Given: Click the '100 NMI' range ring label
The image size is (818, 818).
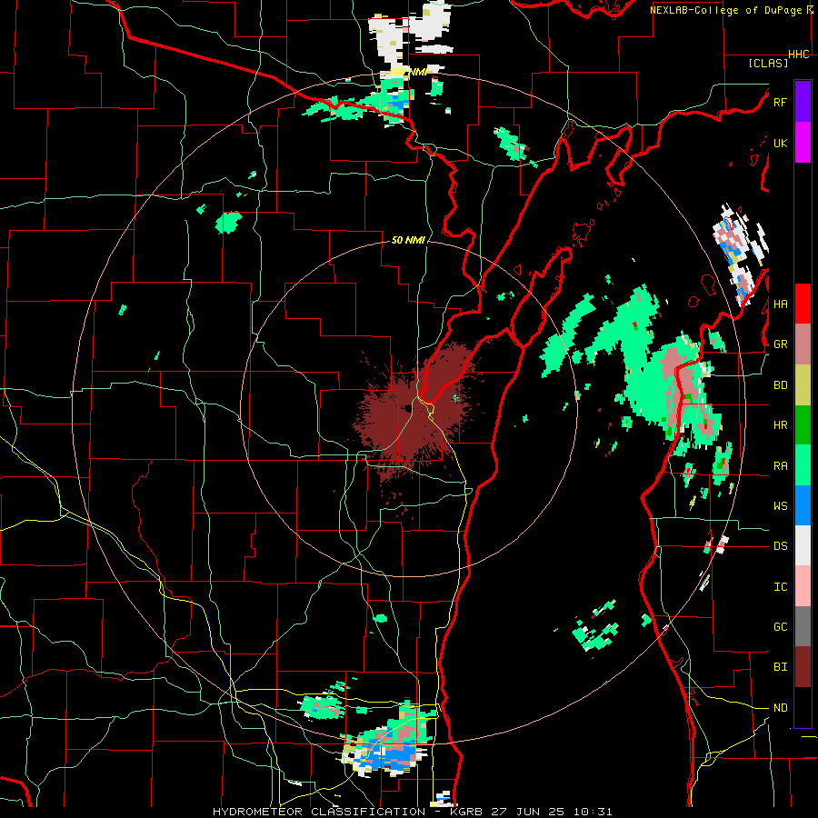Looking at the screenshot, I should [x=409, y=72].
